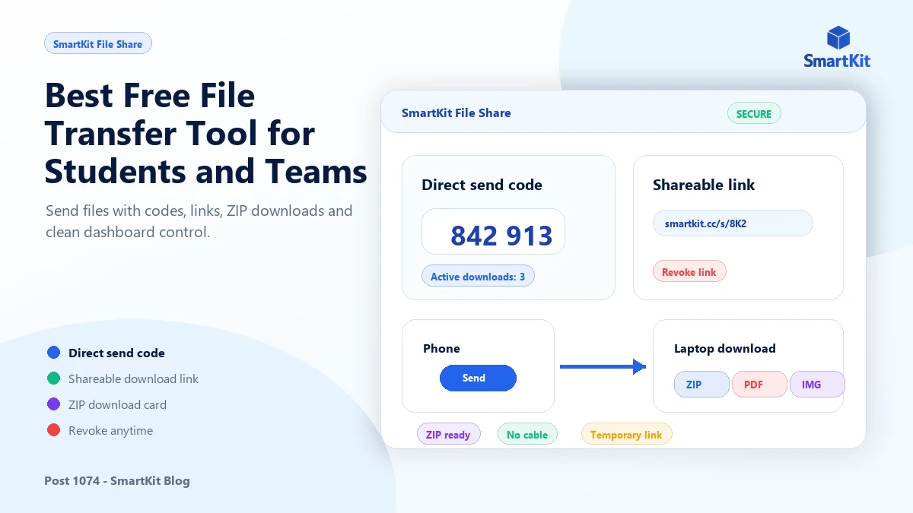Click the Shareable link card heading
Screen dimensions: 913x513
click(x=704, y=185)
